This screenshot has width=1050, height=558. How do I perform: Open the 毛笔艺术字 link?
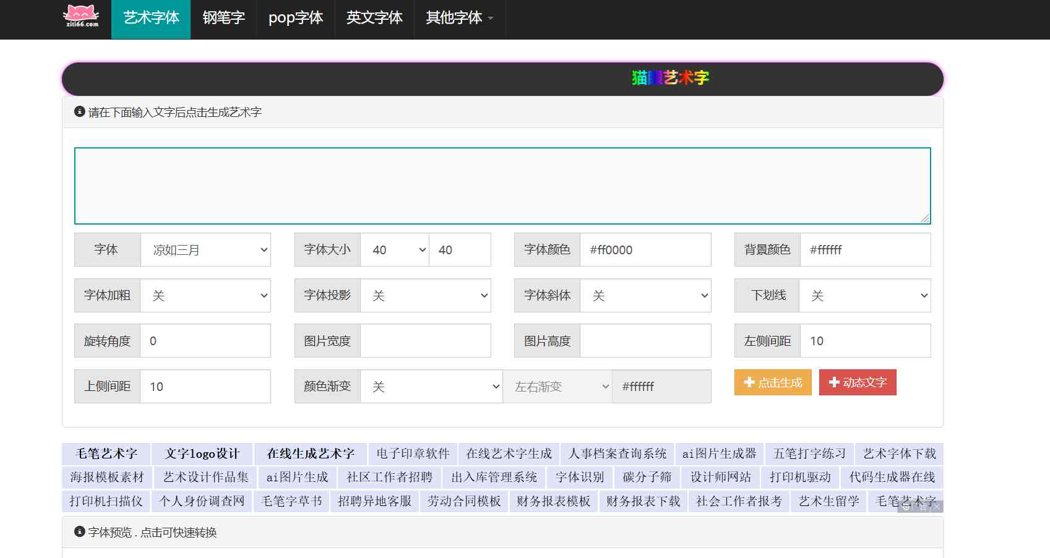[105, 453]
